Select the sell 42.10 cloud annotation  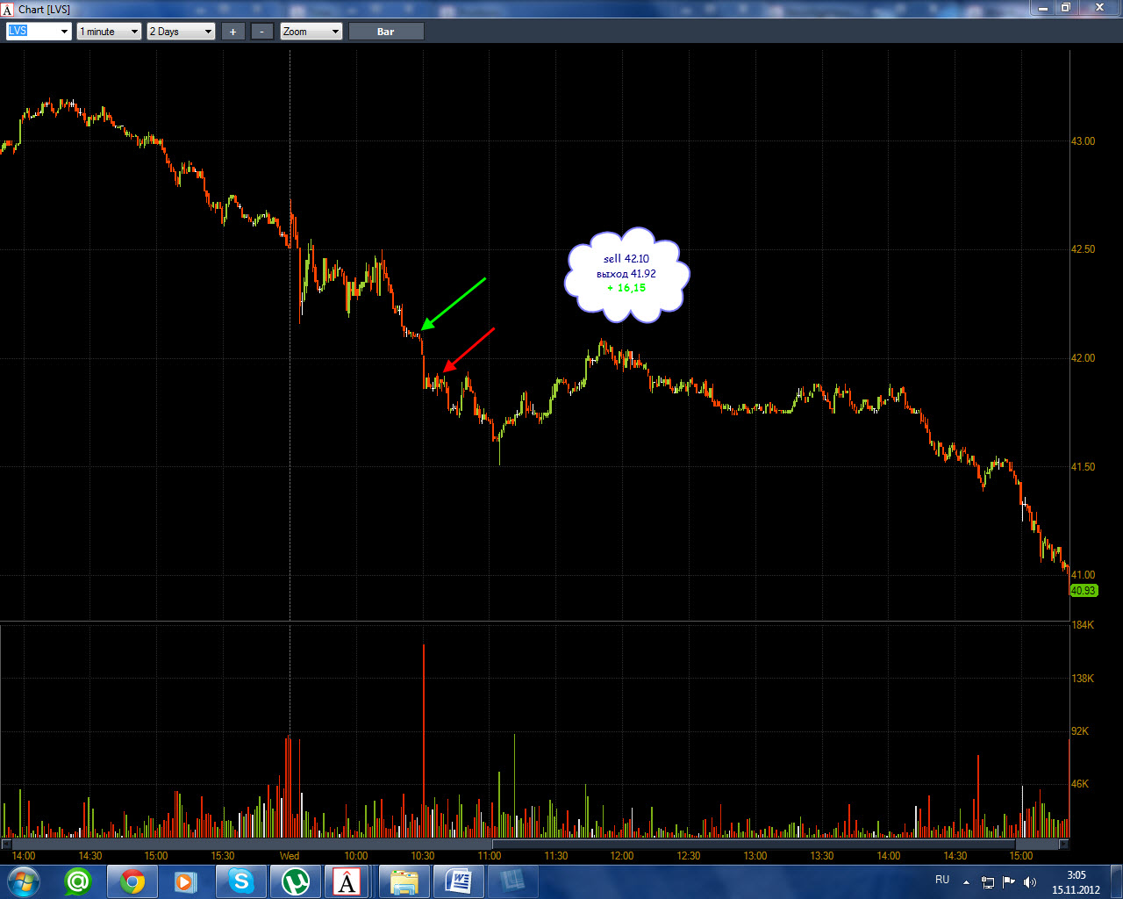(x=628, y=275)
